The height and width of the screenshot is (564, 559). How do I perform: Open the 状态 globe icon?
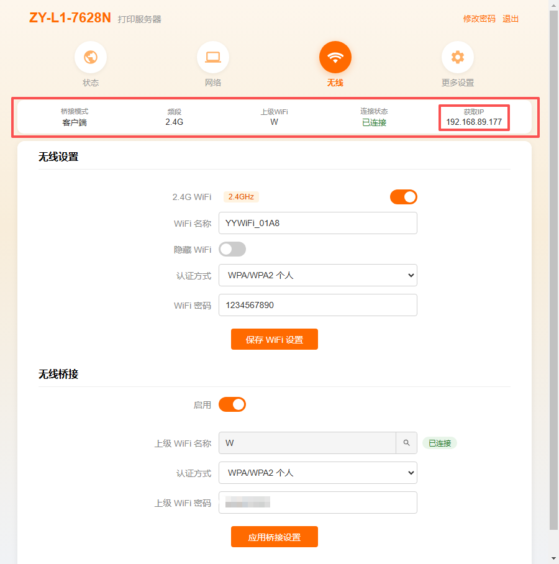tap(91, 57)
